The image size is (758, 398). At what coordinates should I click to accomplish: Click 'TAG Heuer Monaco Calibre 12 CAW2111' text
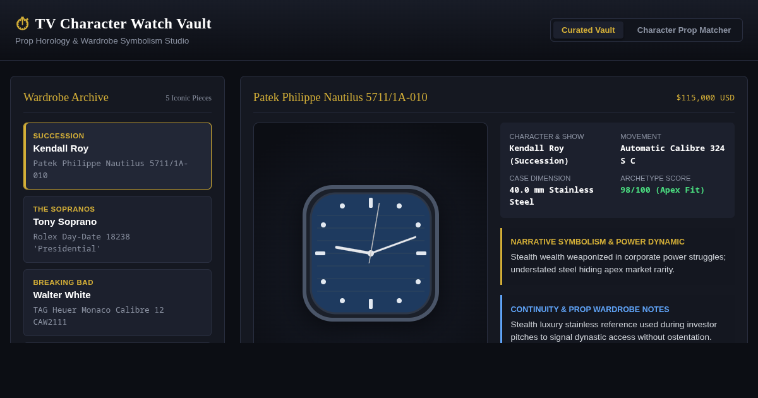[x=99, y=316]
